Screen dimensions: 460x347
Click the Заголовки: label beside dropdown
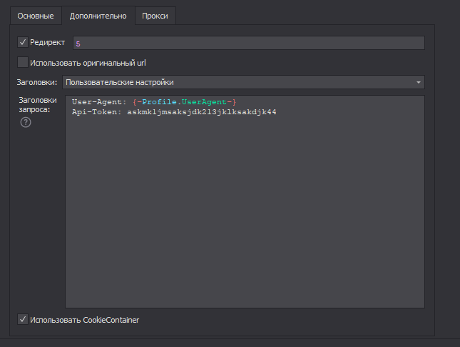coord(36,82)
